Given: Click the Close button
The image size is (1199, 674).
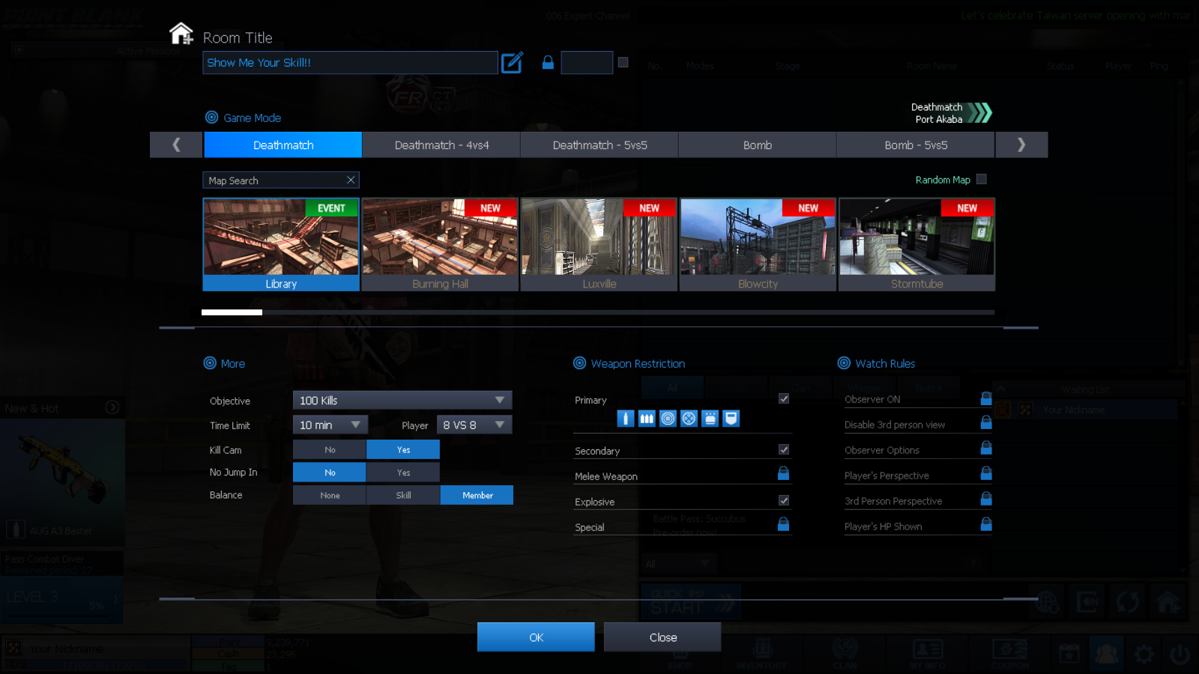Looking at the screenshot, I should pyautogui.click(x=662, y=637).
